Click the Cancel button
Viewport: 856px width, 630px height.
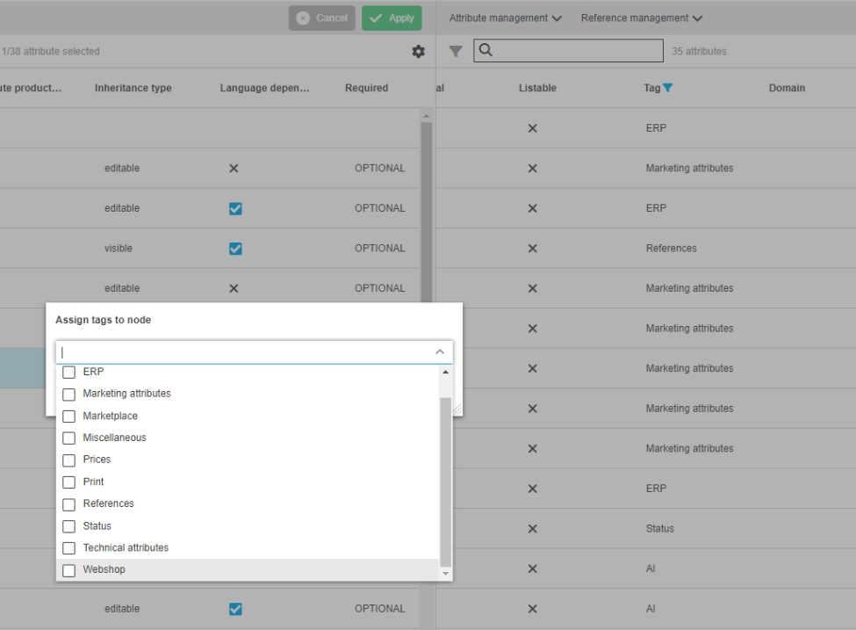[x=321, y=18]
